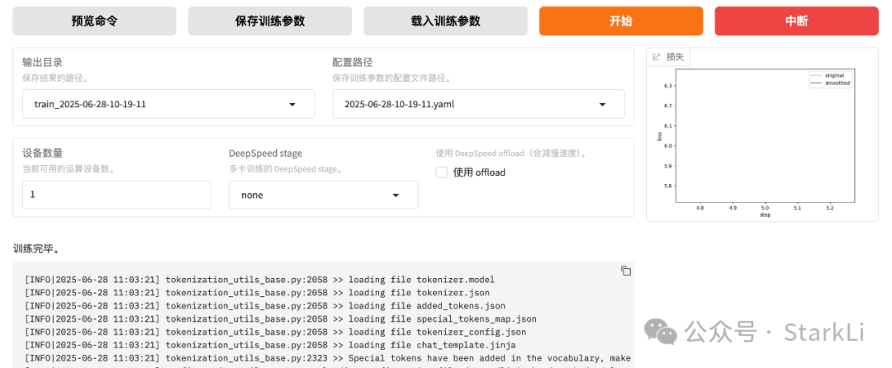The width and height of the screenshot is (892, 368).
Task: Click the log line loading file tokenizer_config.json
Action: point(275,332)
